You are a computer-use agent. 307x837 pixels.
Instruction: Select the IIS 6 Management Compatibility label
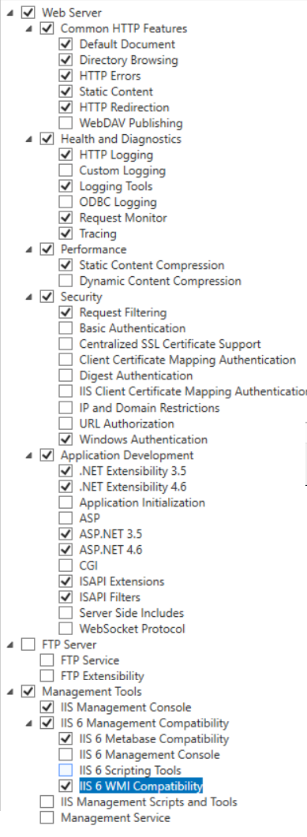pos(144,723)
